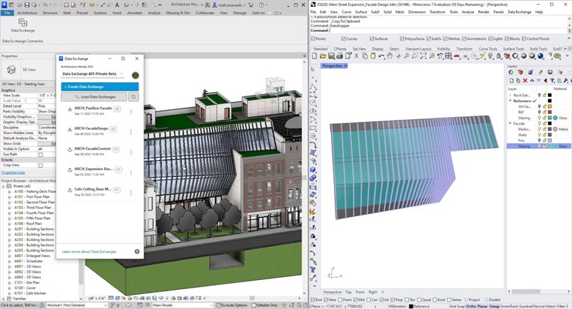
Task: Click the Save icon in Rhino standard toolbar
Action: (x=331, y=56)
